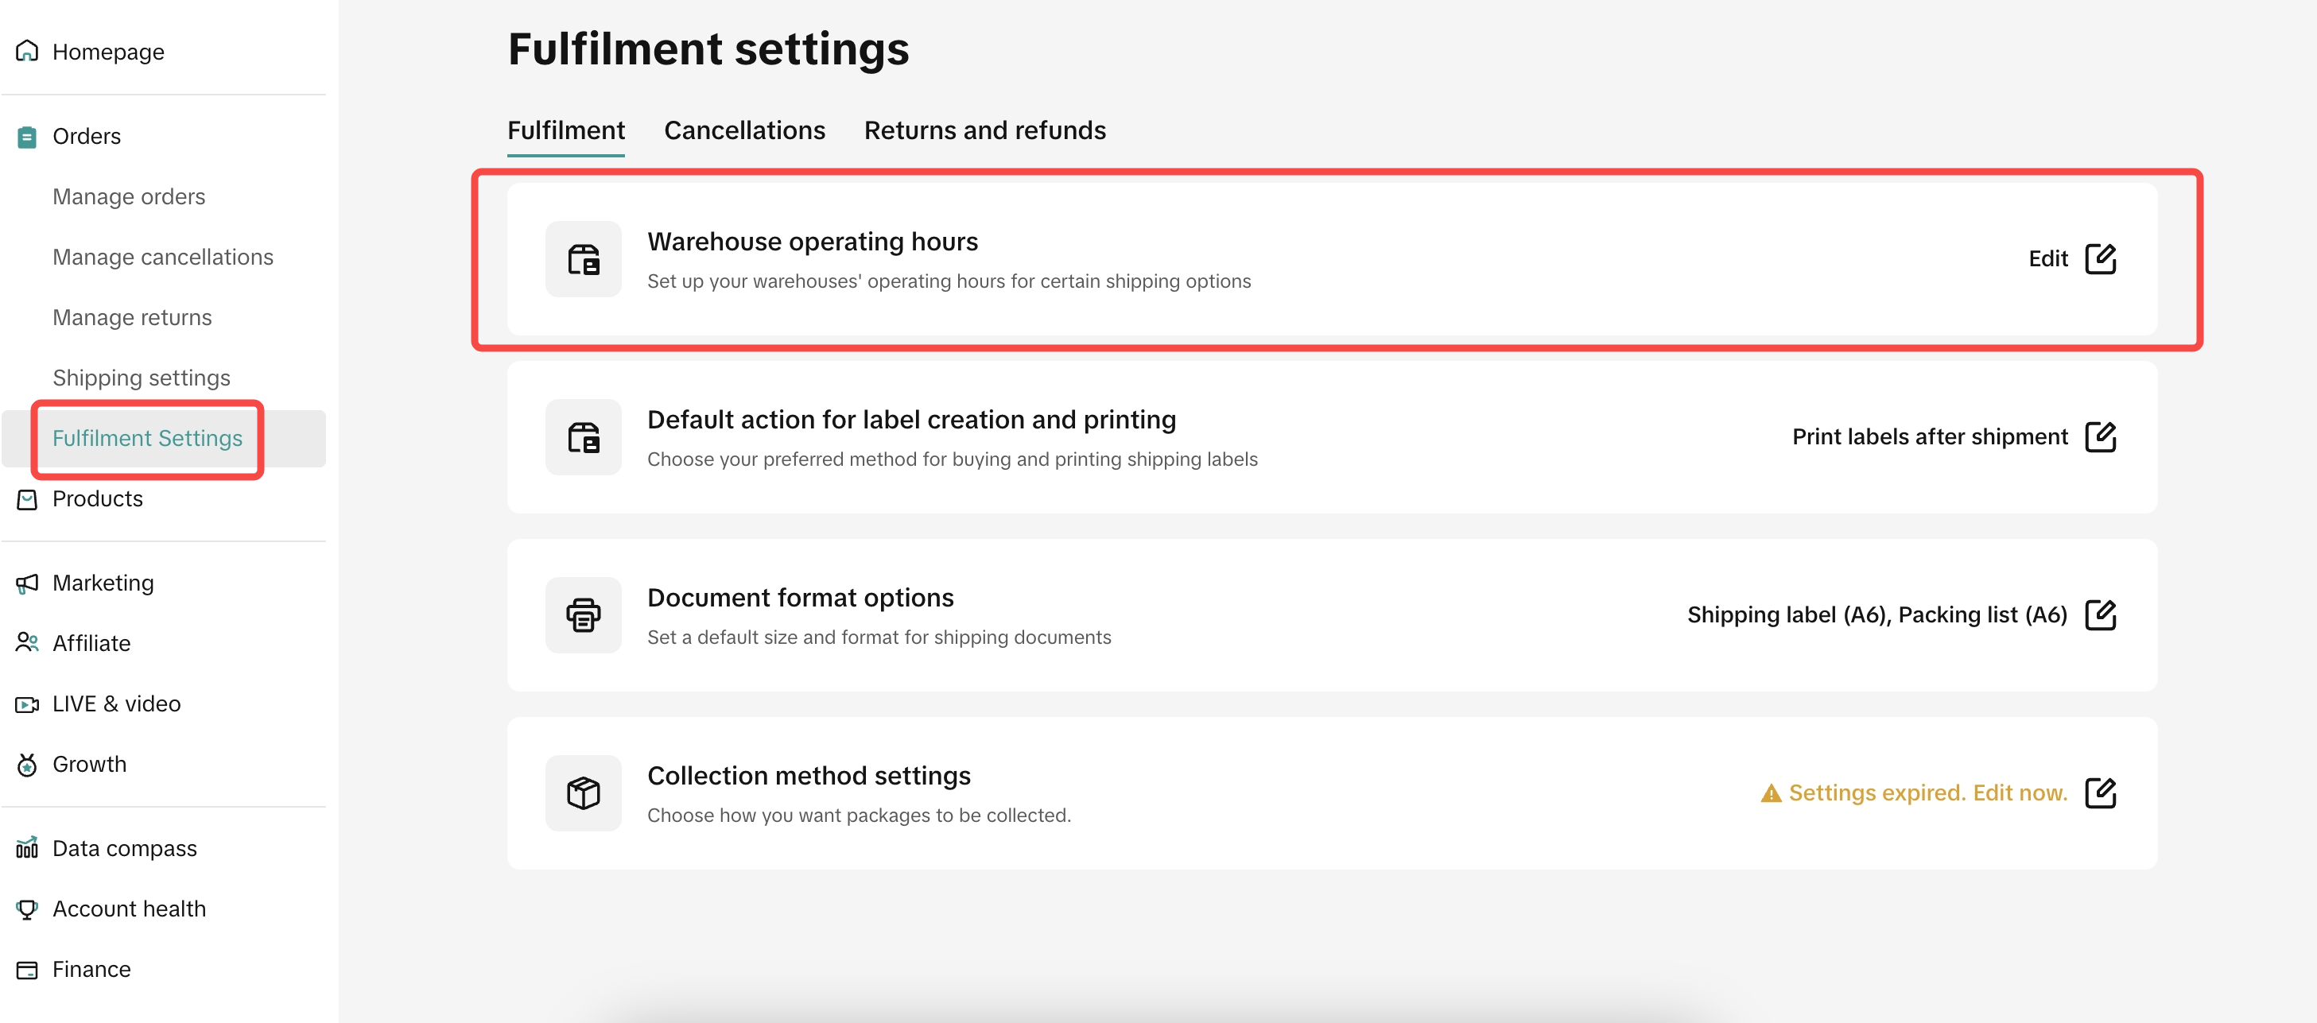The image size is (2317, 1023).
Task: Open Manage orders in sidebar
Action: coord(129,197)
